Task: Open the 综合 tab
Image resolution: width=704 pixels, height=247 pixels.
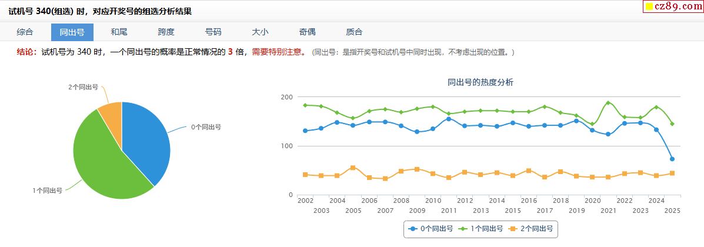Action: pos(25,32)
